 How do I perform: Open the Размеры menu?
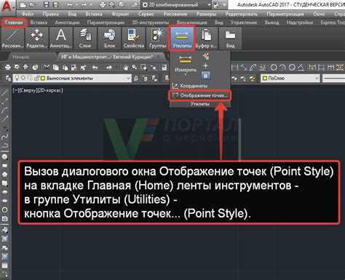coord(207,14)
